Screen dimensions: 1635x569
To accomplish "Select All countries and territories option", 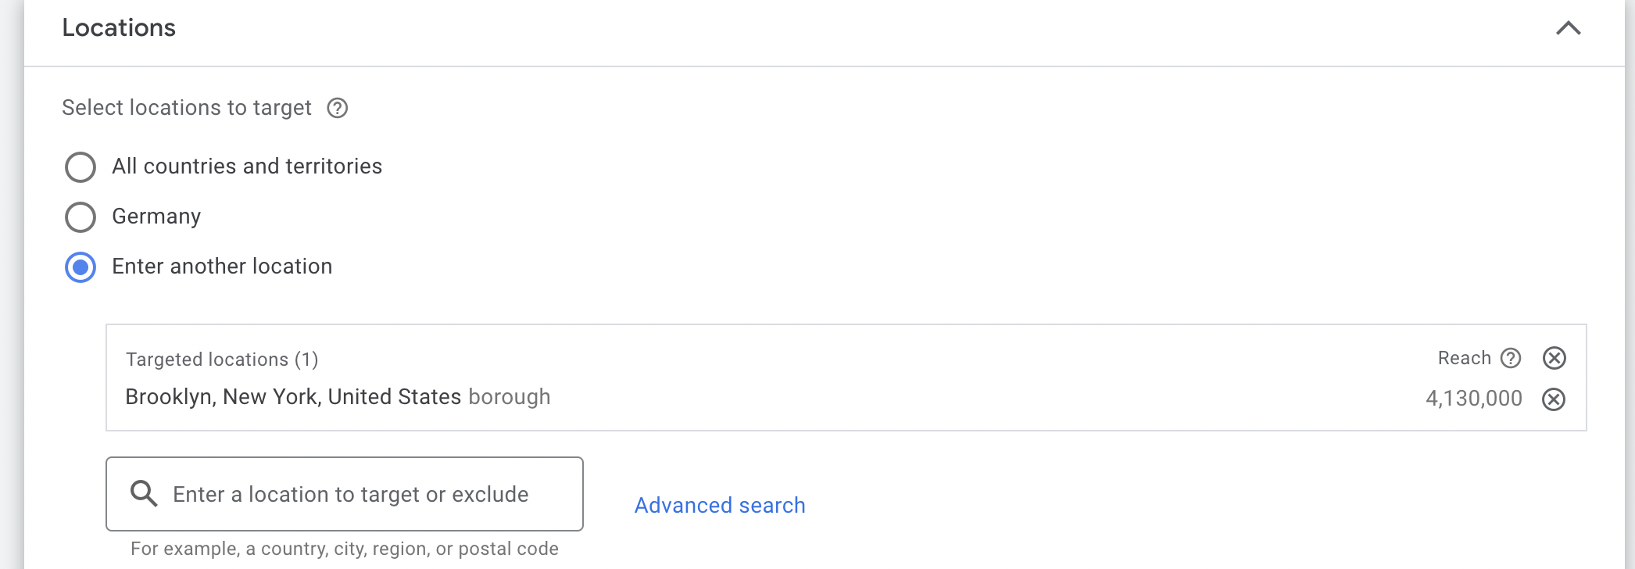I will [80, 167].
